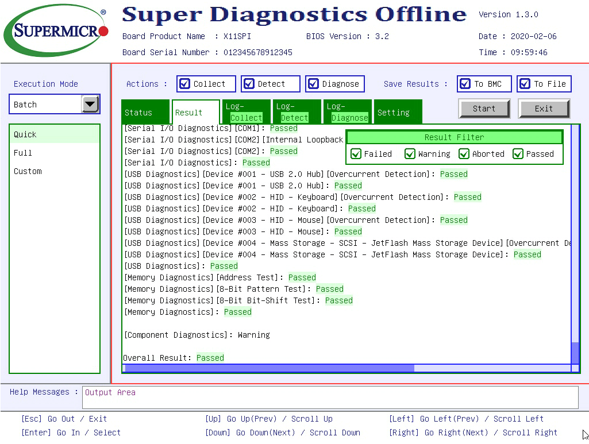Toggle Save Results To BMC checkbox

(x=465, y=84)
